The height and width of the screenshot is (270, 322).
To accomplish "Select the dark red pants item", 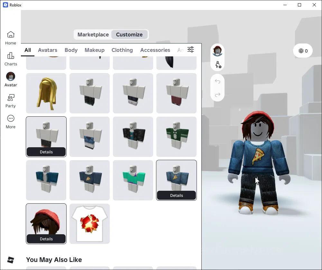I will (176, 93).
